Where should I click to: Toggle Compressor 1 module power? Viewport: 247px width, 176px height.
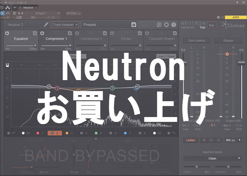42,33
